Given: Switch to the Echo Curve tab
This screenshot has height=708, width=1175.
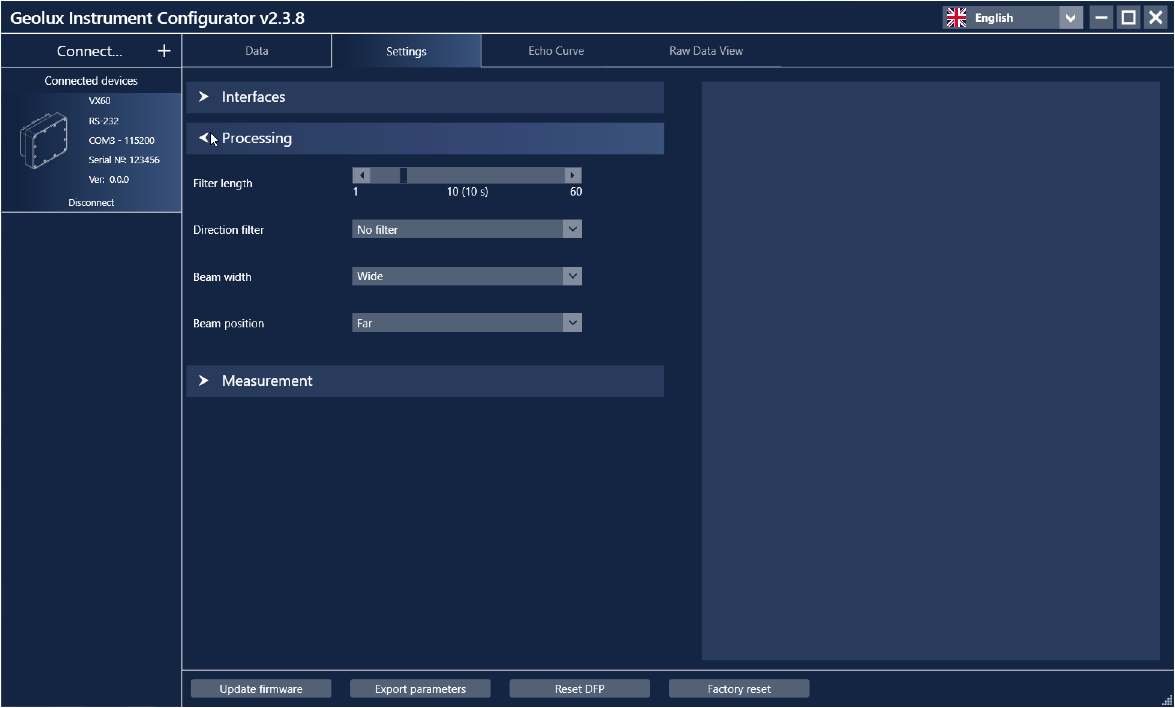Looking at the screenshot, I should pos(556,51).
